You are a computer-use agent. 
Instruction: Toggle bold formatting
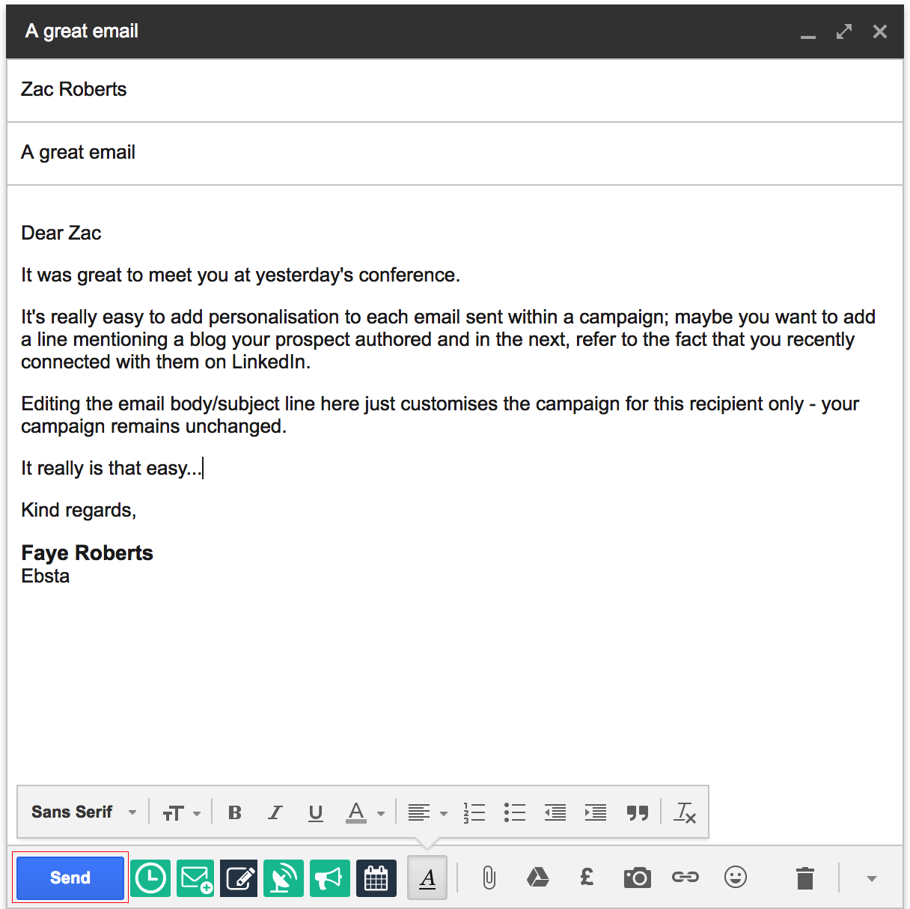[x=235, y=812]
